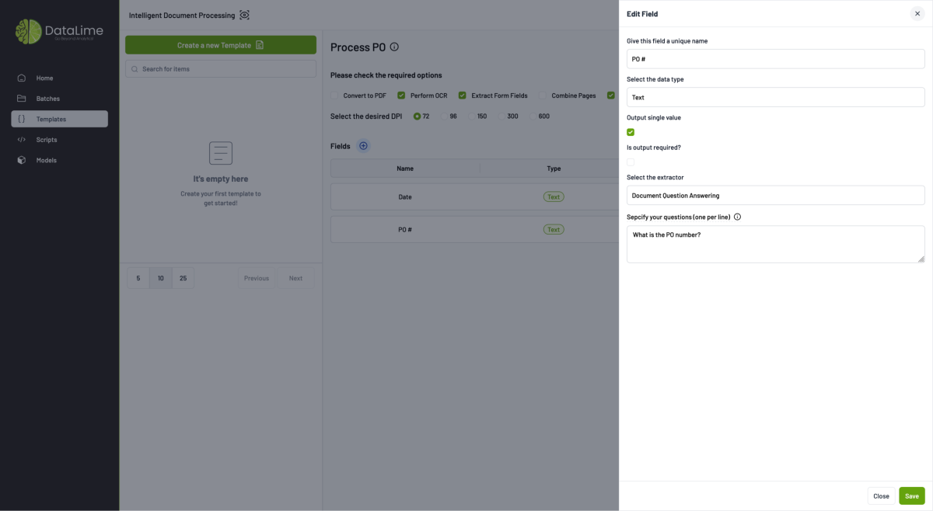933x511 pixels.
Task: Go to Batches in the sidebar
Action: (x=47, y=99)
